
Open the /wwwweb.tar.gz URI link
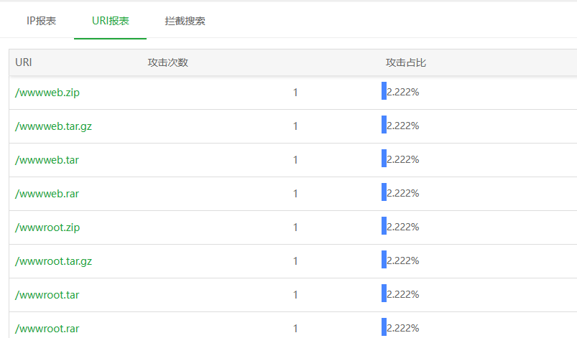(53, 126)
